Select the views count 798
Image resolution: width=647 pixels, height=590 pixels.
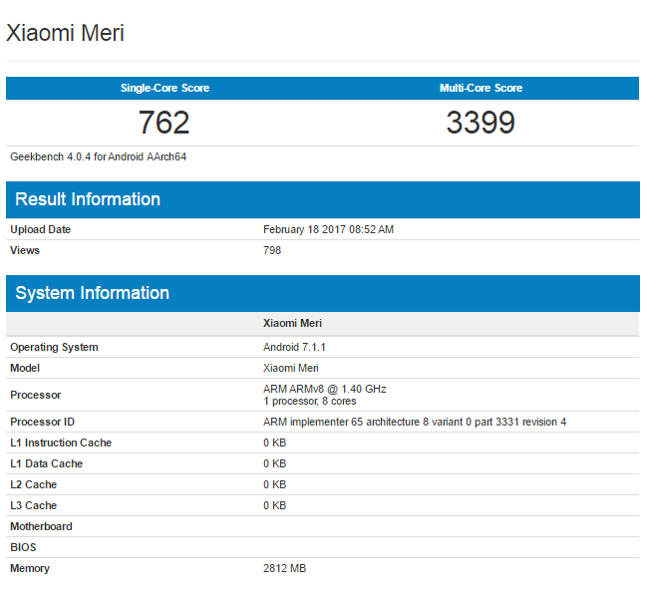point(272,250)
